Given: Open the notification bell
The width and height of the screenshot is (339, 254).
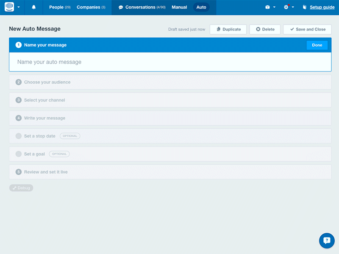Looking at the screenshot, I should click(33, 7).
